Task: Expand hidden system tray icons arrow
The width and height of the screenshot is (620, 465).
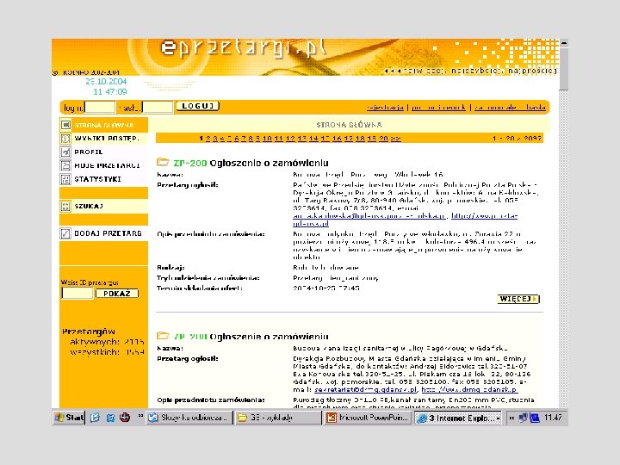Action: [x=512, y=418]
